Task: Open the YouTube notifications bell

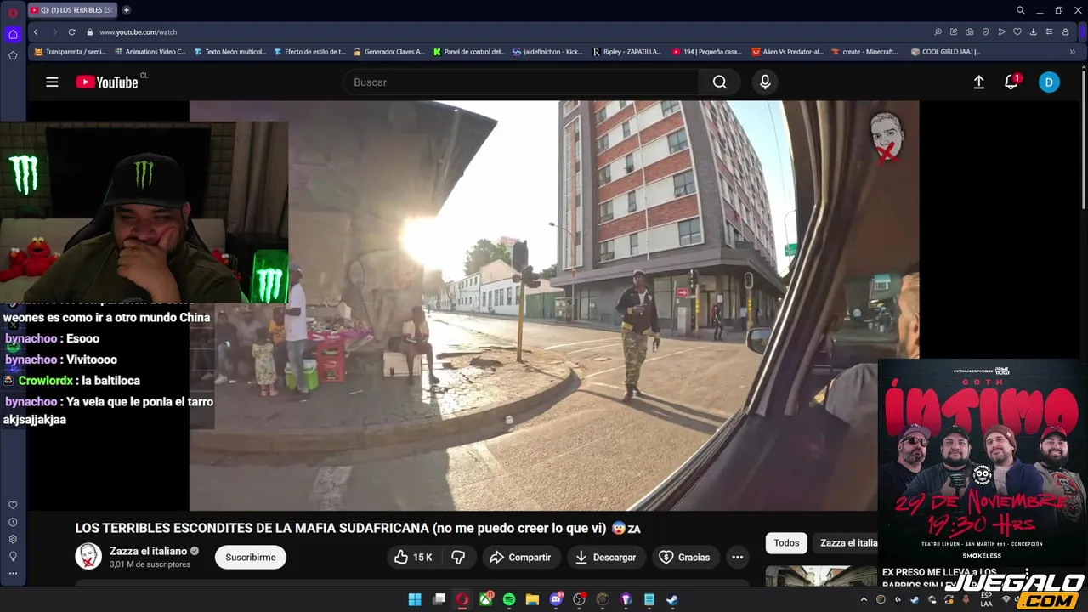Action: point(1011,82)
